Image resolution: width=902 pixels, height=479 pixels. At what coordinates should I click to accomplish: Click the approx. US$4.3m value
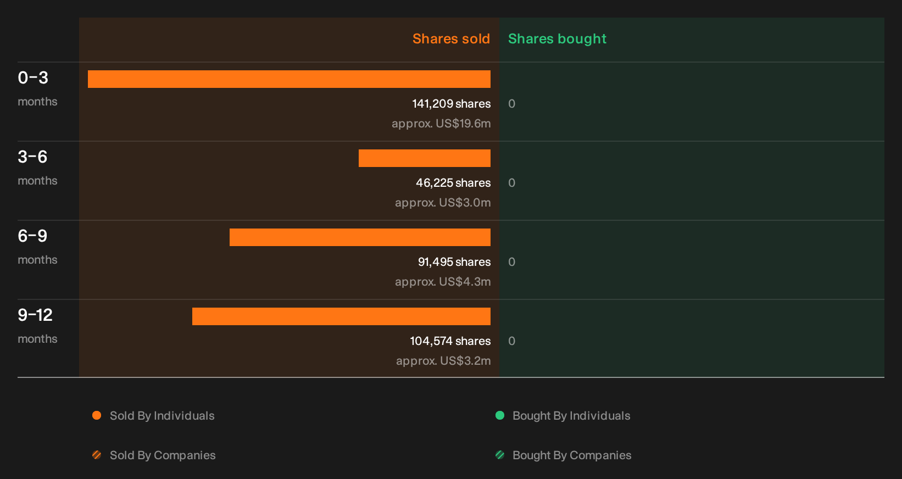pos(443,282)
